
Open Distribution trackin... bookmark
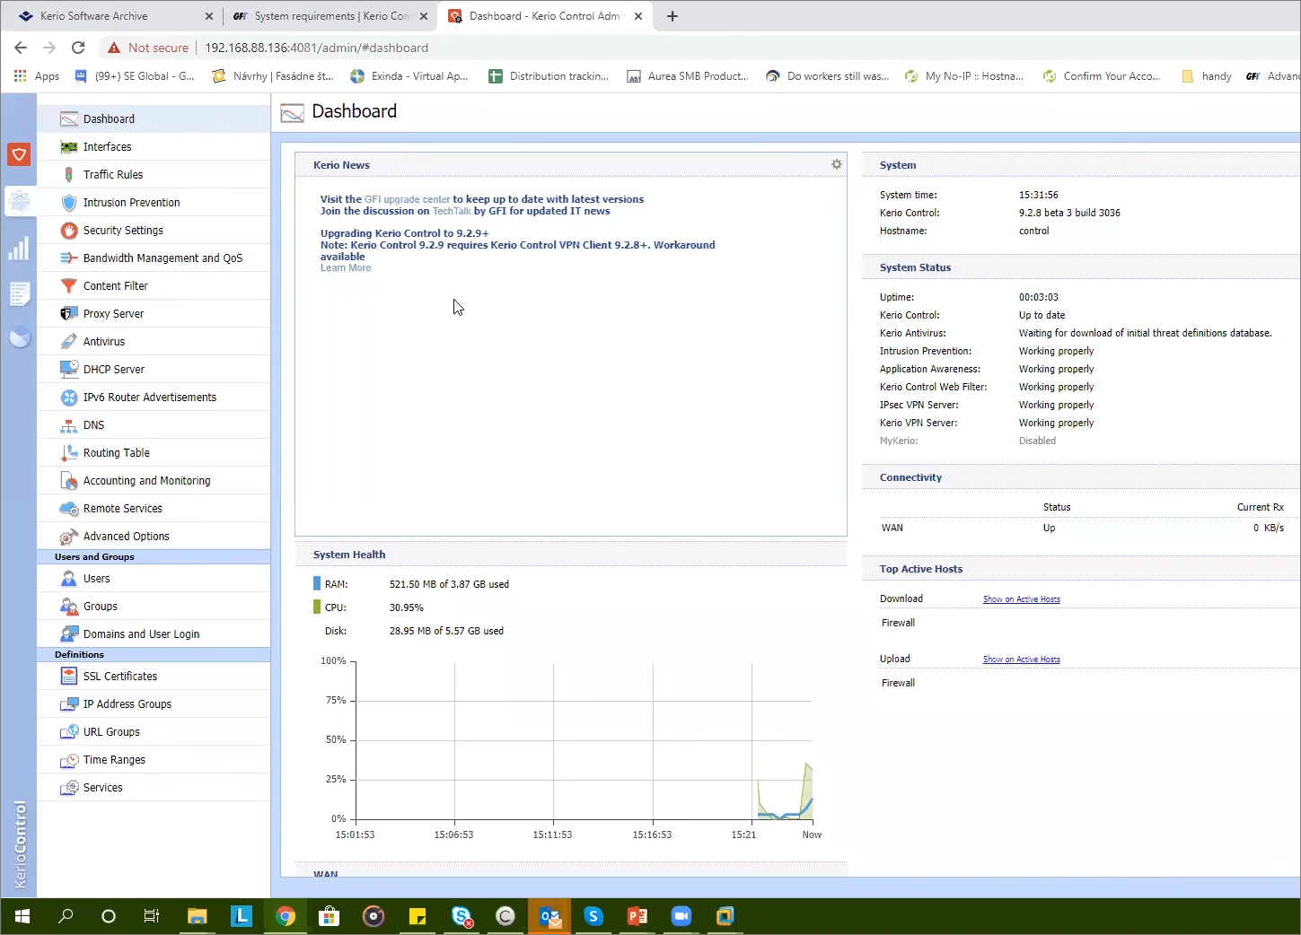pos(549,76)
